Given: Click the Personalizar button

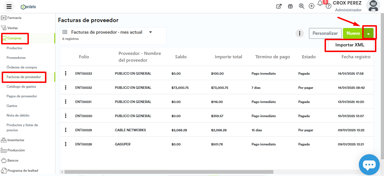Looking at the screenshot, I should click(325, 33).
